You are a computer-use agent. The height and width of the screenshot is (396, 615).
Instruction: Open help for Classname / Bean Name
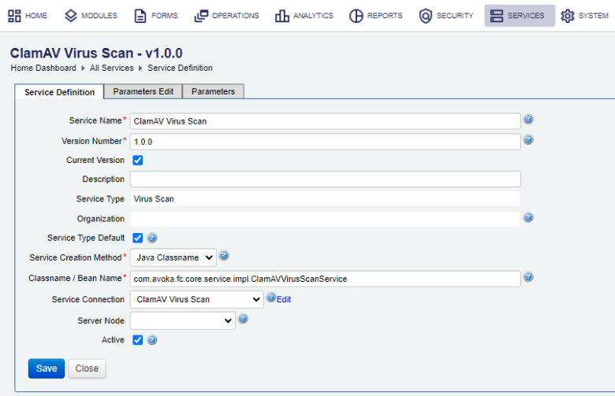click(x=528, y=276)
